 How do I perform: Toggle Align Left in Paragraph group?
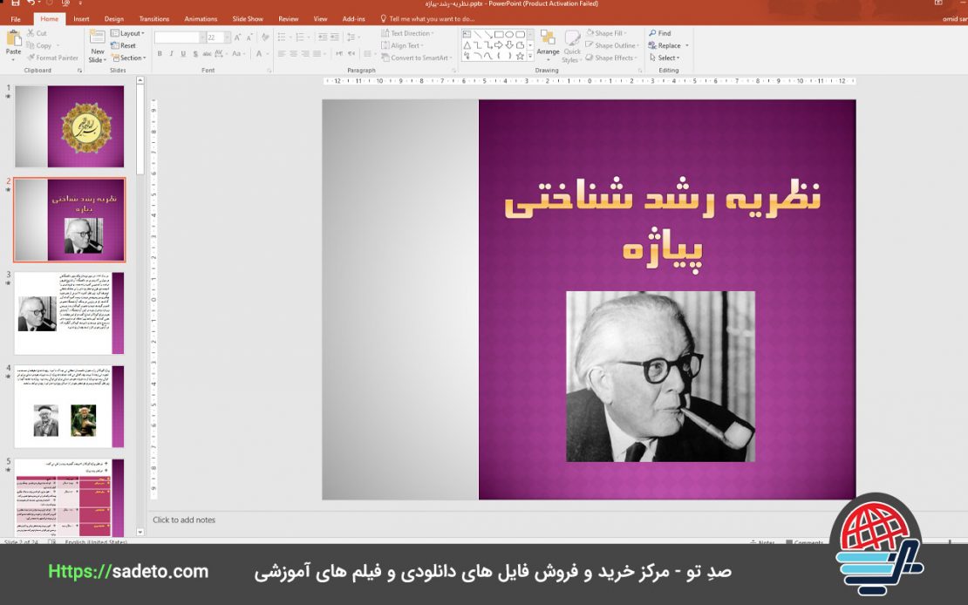click(x=282, y=54)
